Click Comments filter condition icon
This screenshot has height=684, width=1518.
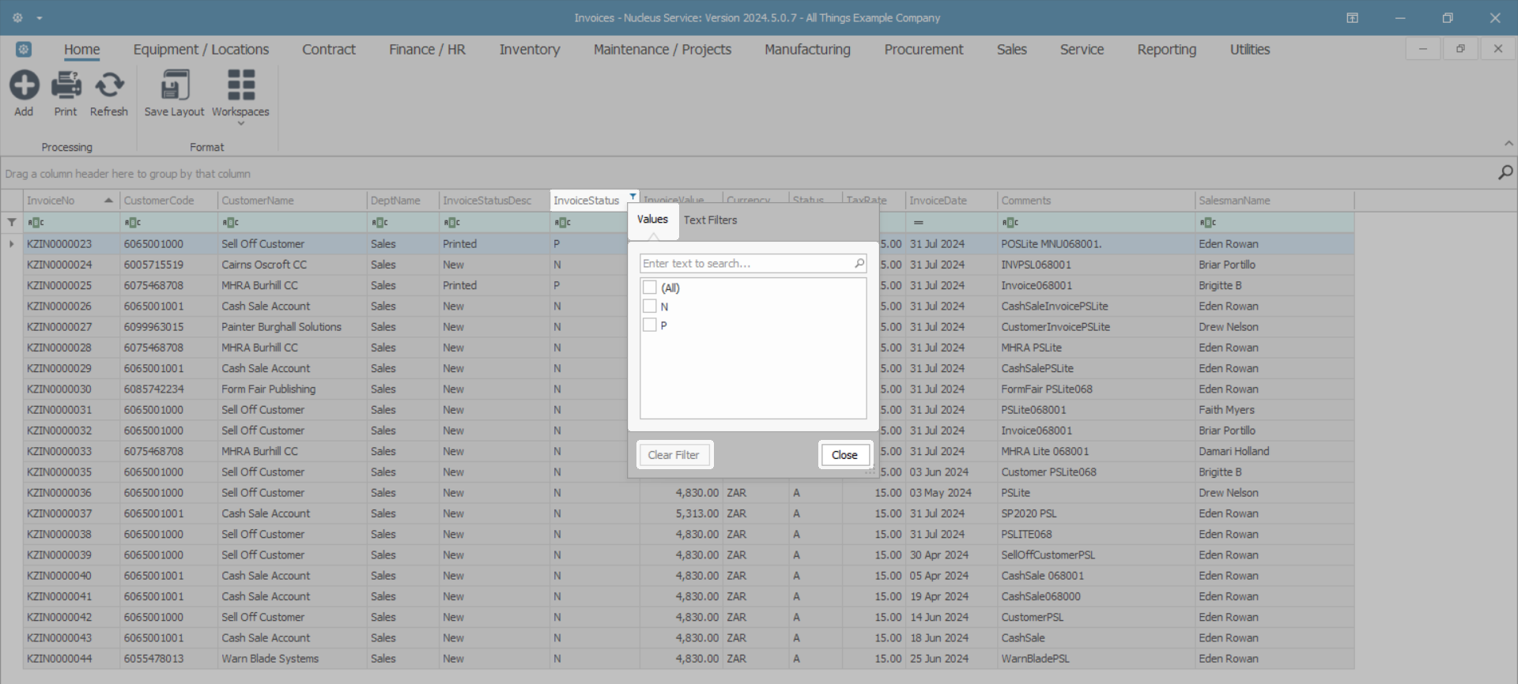coord(1010,223)
